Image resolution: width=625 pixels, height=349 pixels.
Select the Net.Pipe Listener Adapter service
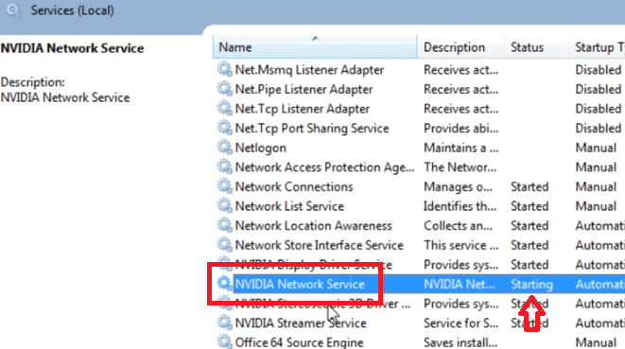click(x=304, y=89)
